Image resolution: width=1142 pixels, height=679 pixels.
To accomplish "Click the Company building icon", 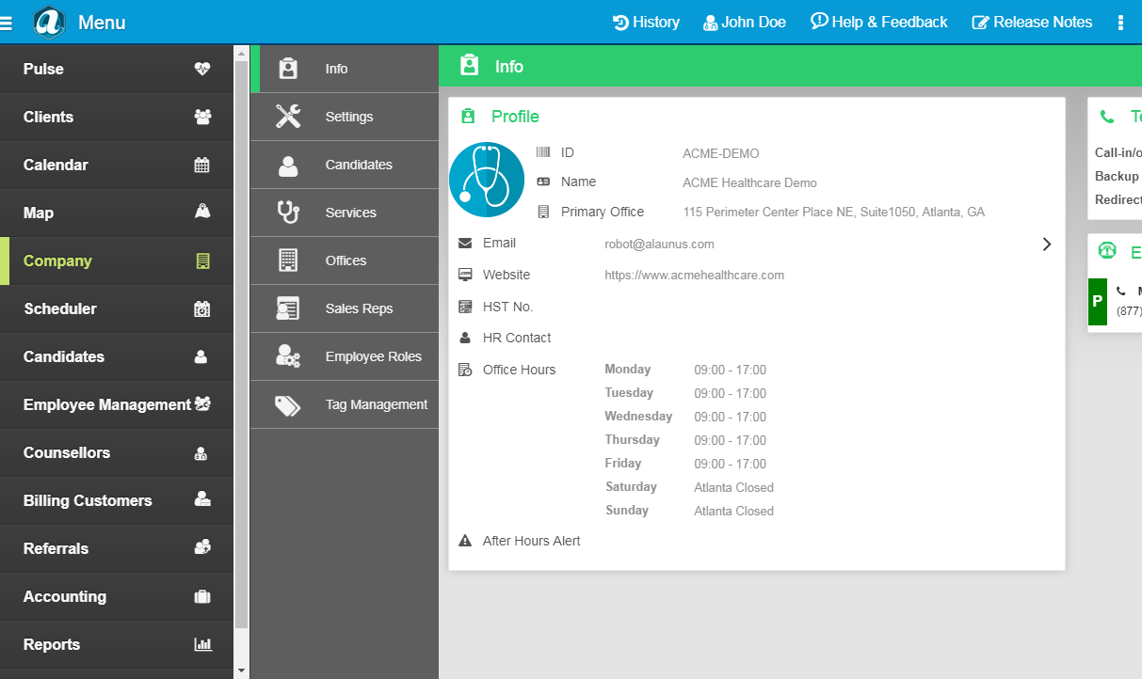I will 202,261.
